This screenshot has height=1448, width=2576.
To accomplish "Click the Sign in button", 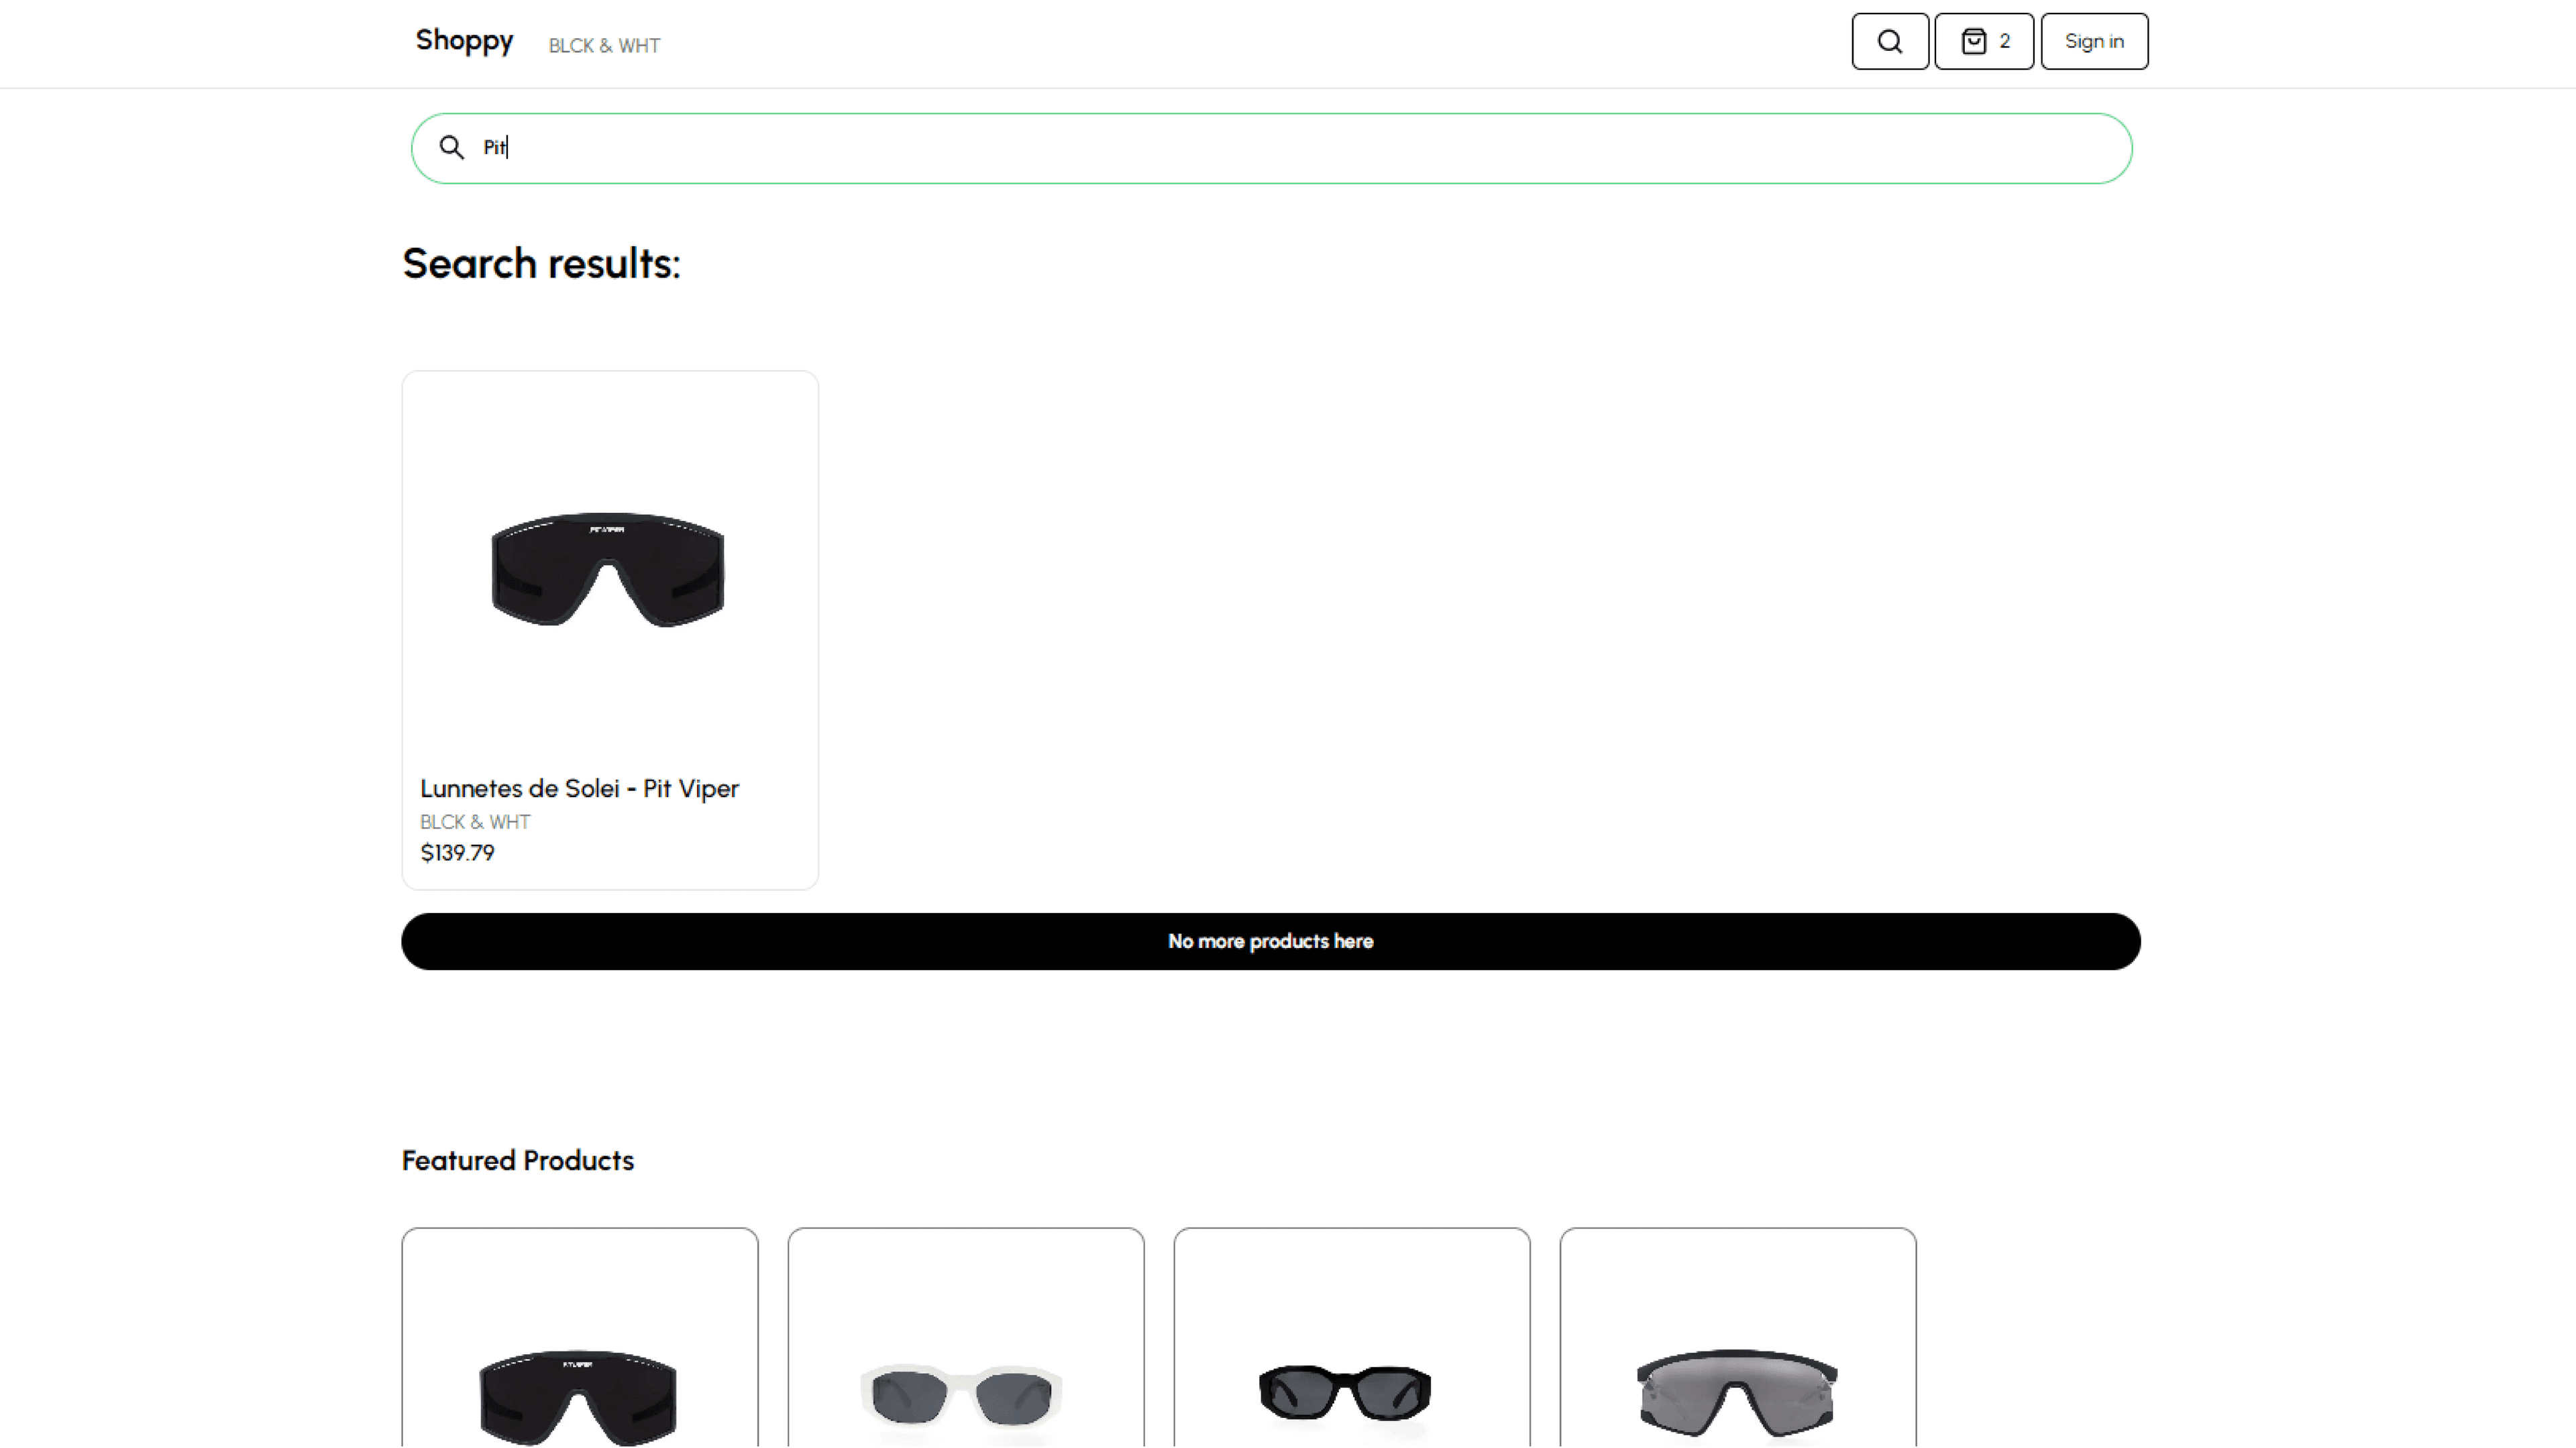I will [2094, 41].
